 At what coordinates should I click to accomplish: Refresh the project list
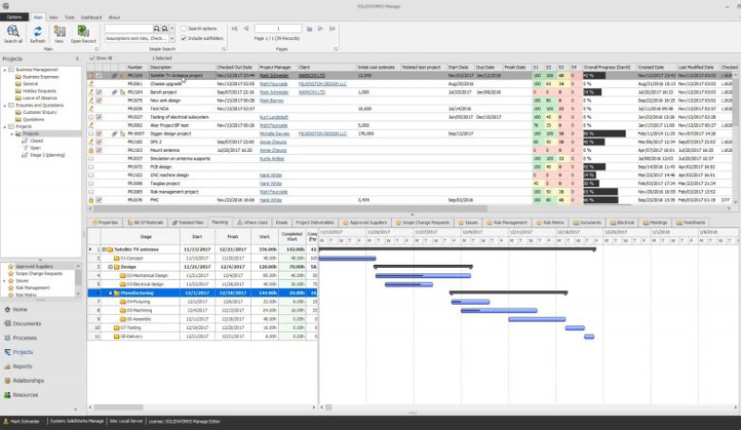coord(38,33)
